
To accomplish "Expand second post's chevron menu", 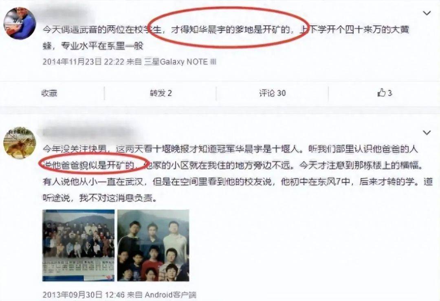I will pos(427,132).
